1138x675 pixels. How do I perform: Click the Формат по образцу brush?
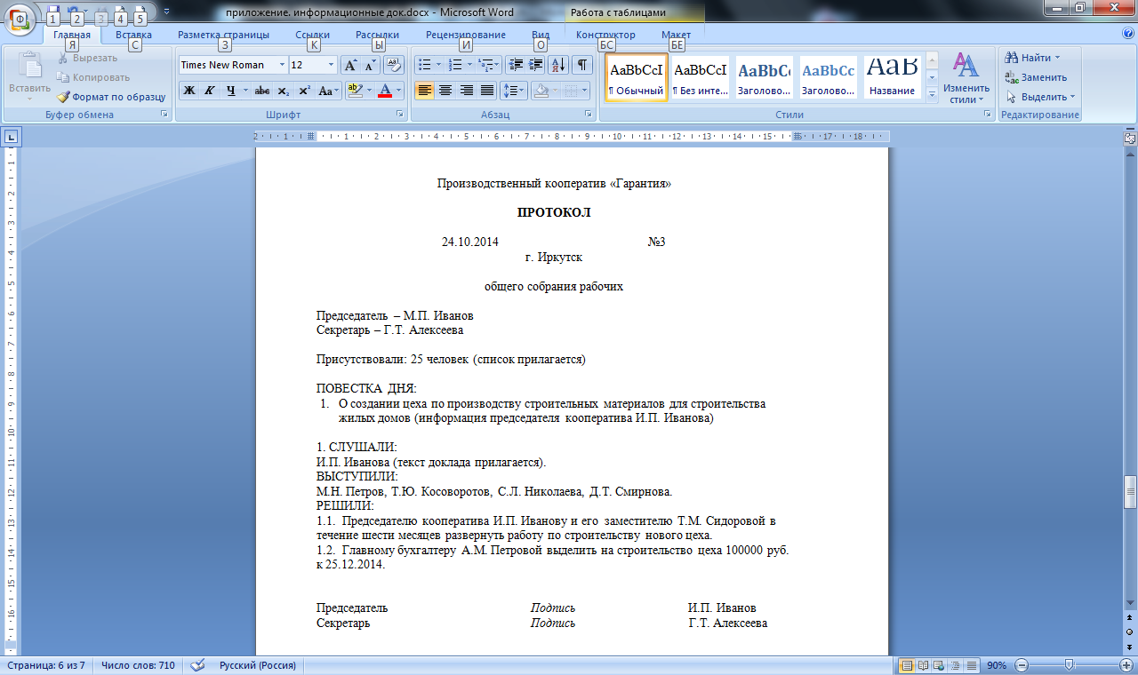point(111,97)
